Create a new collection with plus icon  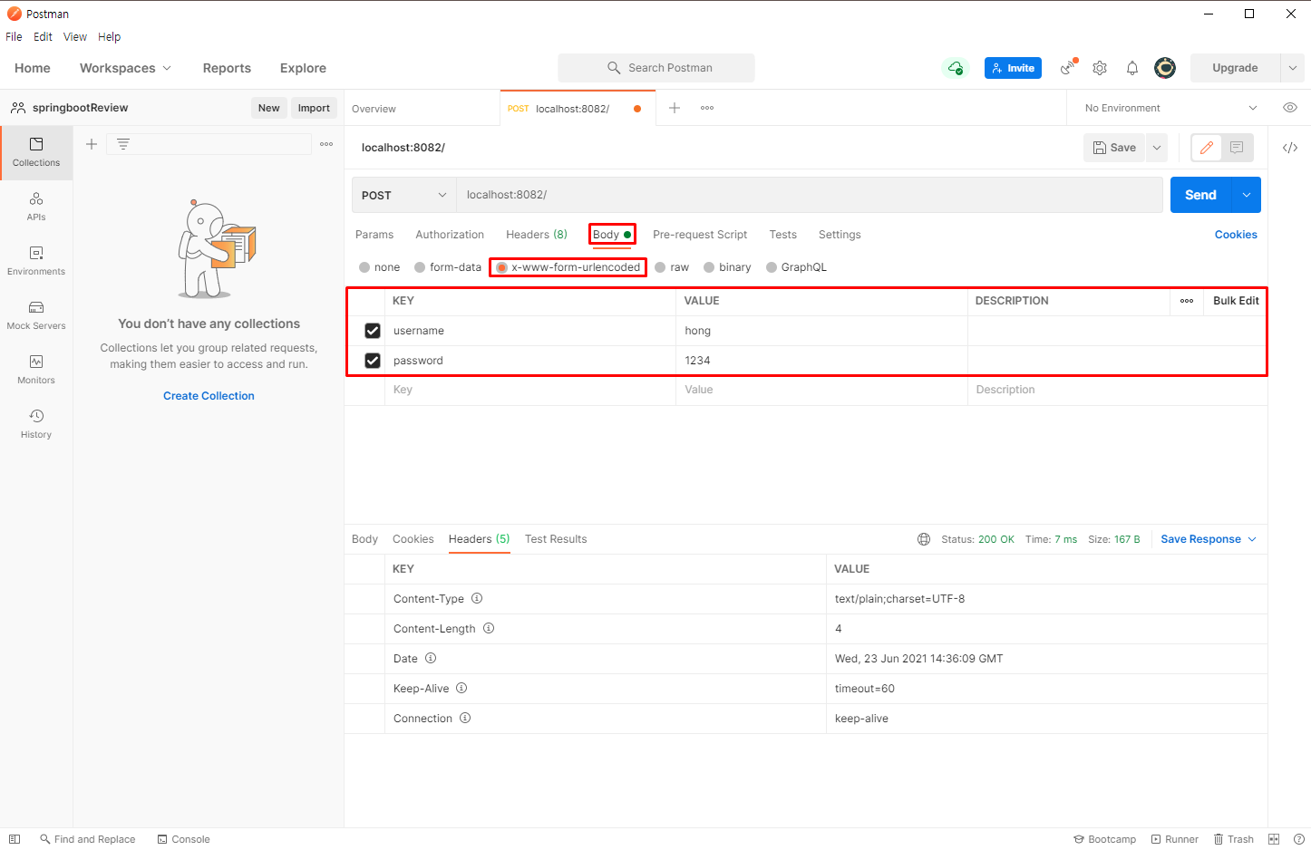coord(92,144)
